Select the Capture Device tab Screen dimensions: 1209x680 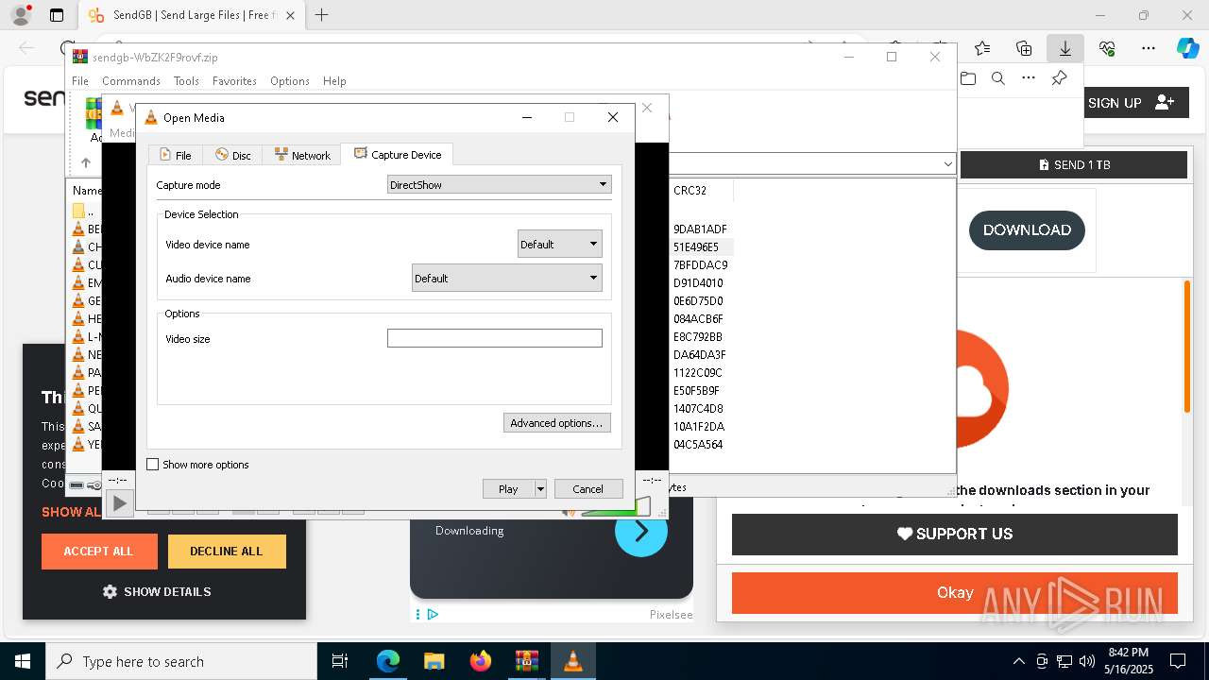(397, 154)
